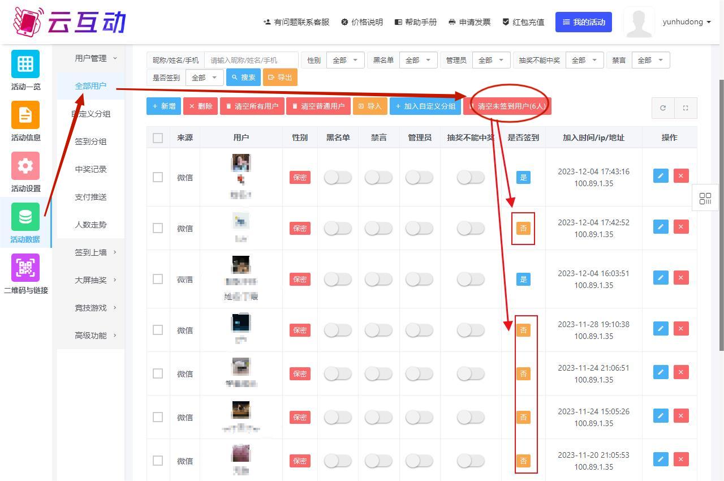Image resolution: width=724 pixels, height=481 pixels.
Task: Click the 清空未签到用户 button
Action: 507,106
